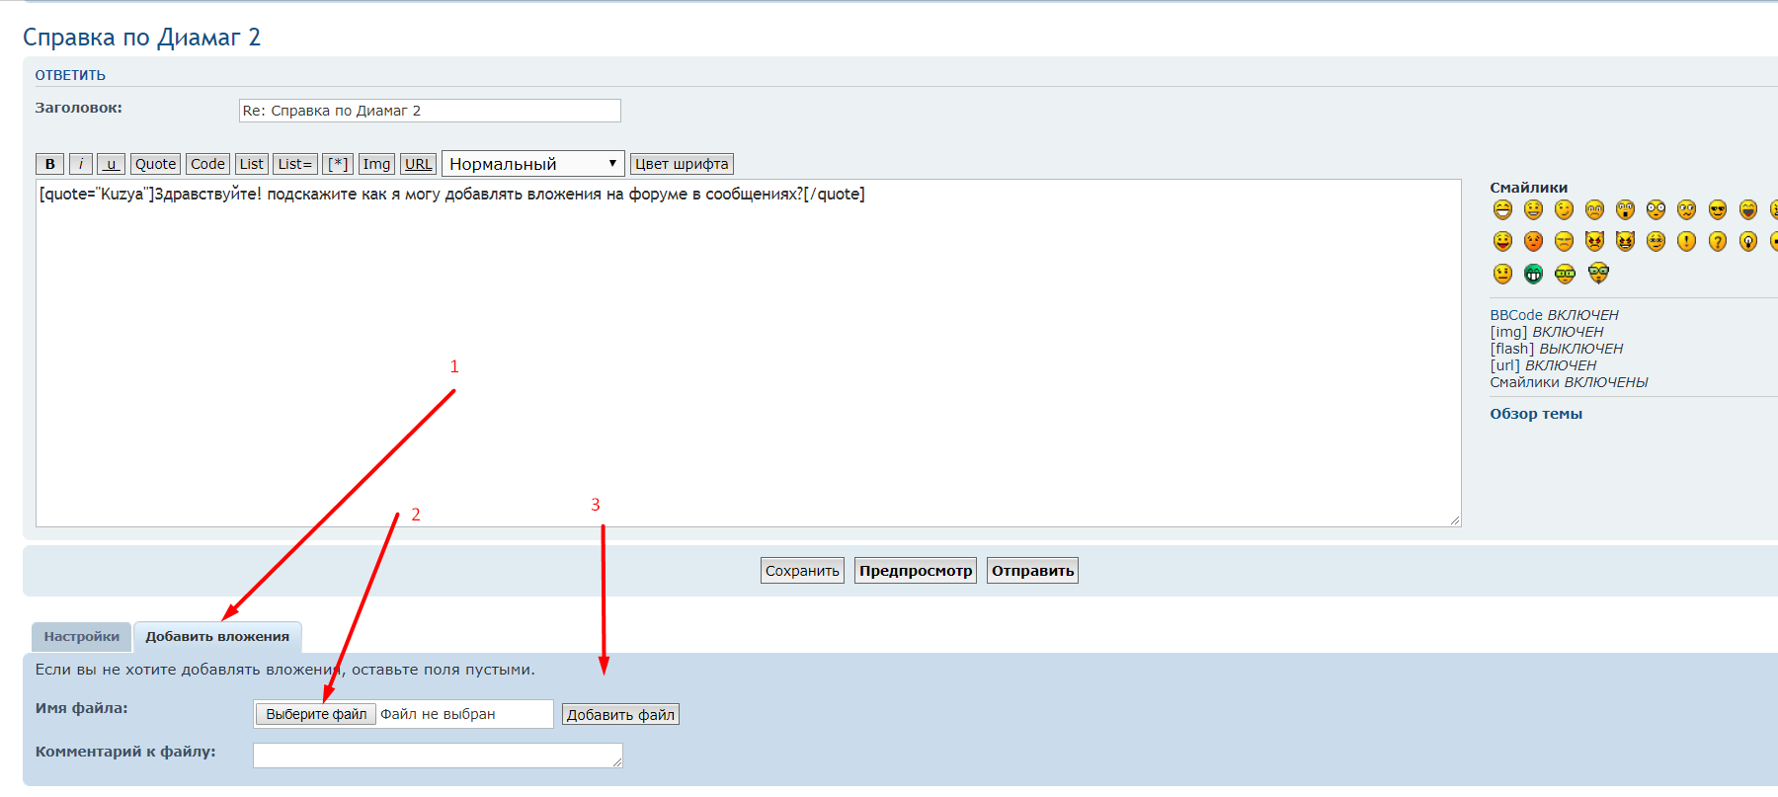Click the [img] ВКЛЮЧЕН status text

pyautogui.click(x=1546, y=332)
